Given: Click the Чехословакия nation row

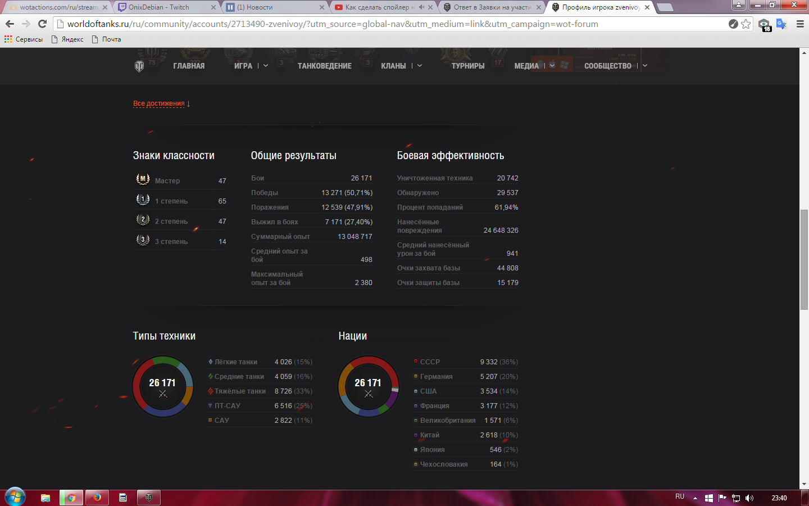Looking at the screenshot, I should pyautogui.click(x=466, y=464).
